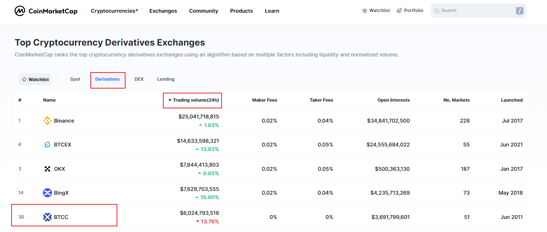Click the BTCEX exchange logo icon

pyautogui.click(x=47, y=145)
